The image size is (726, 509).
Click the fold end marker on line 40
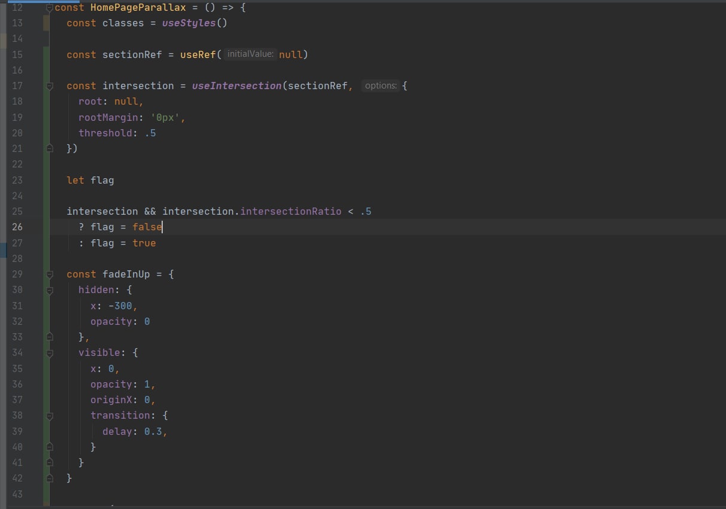pos(50,447)
